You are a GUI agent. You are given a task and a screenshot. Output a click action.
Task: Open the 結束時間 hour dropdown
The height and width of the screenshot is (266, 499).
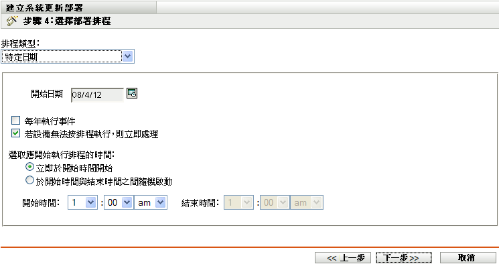[x=238, y=202]
